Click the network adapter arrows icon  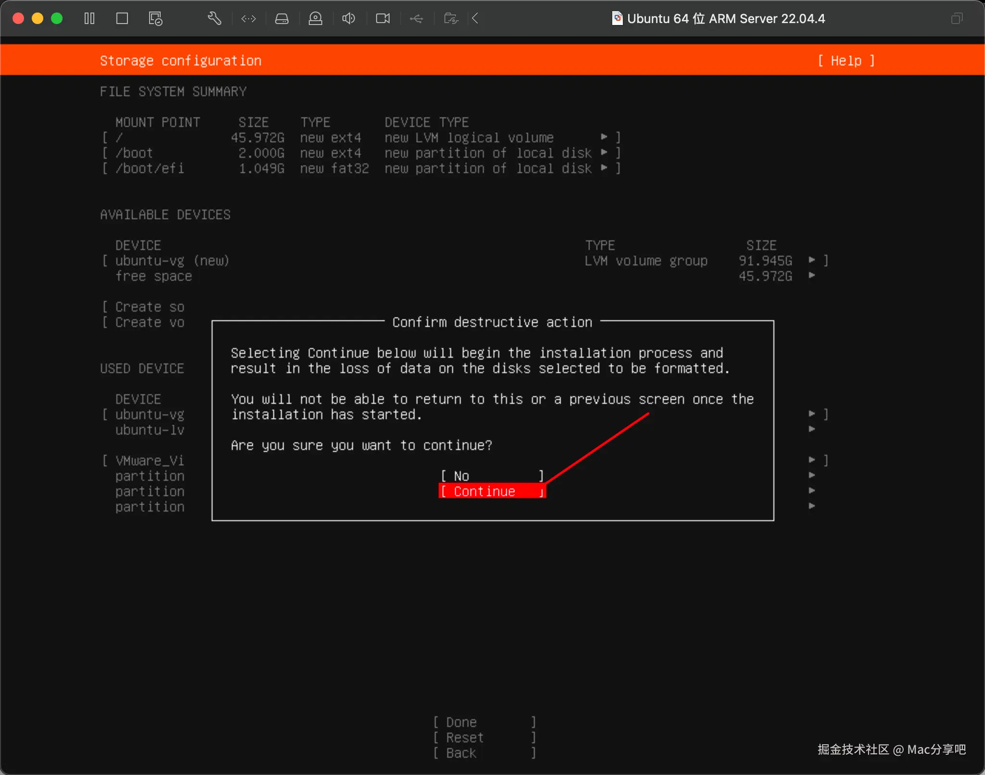(249, 19)
